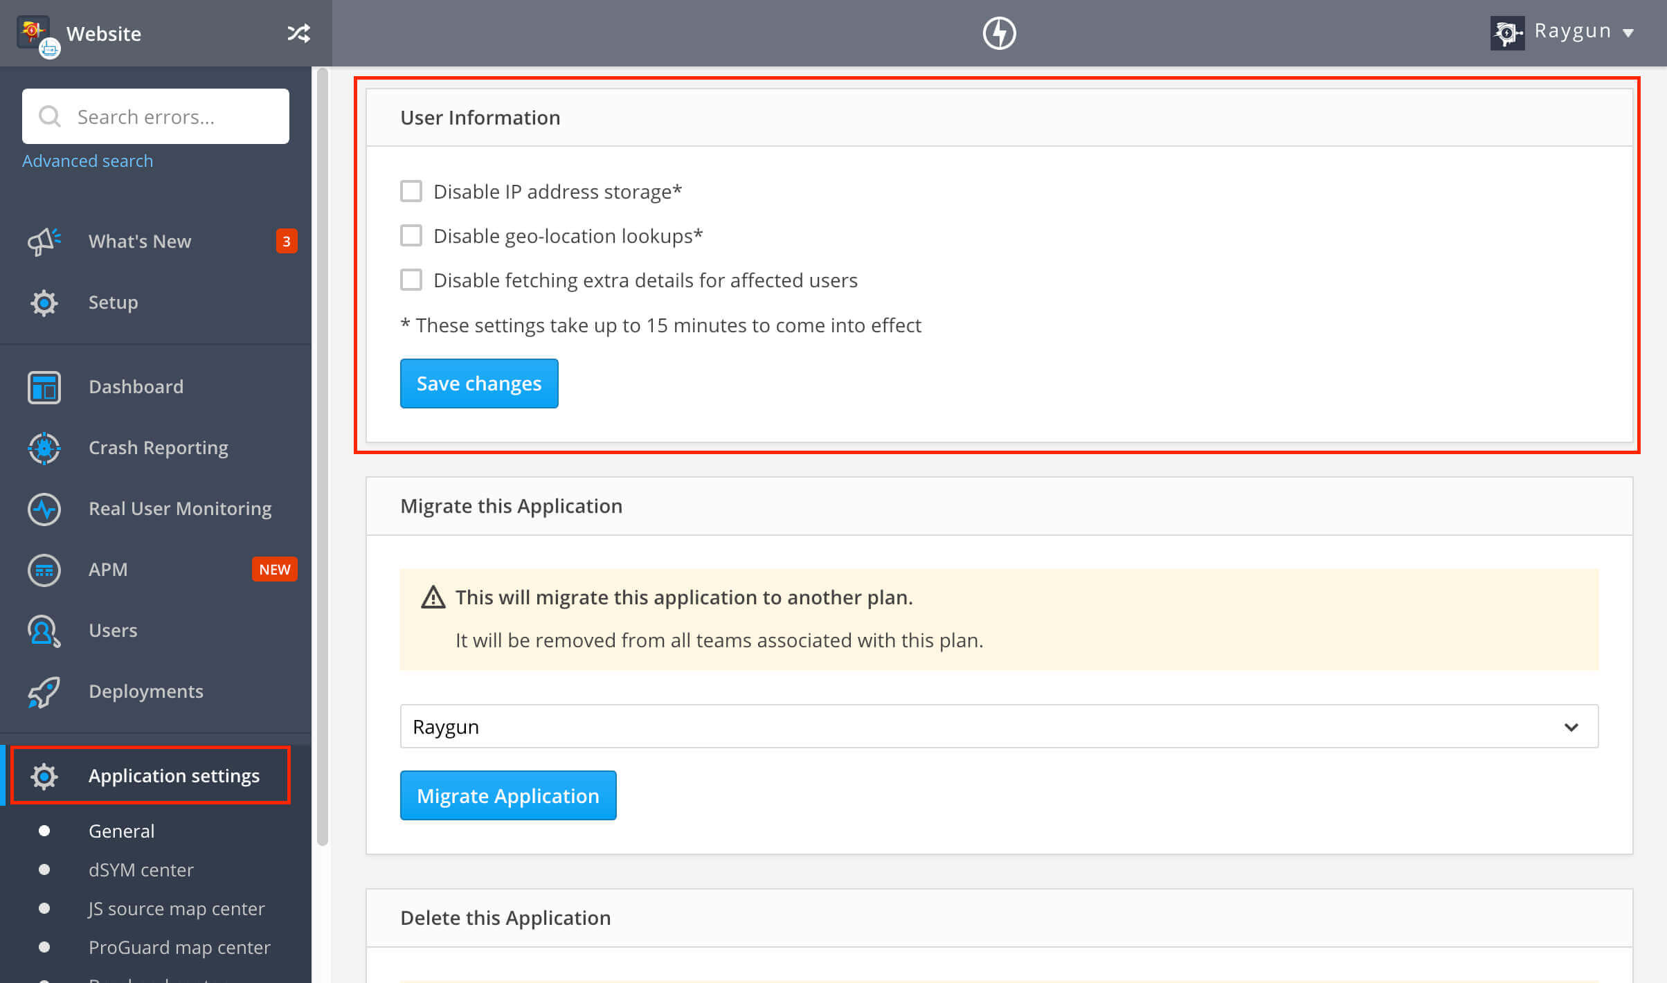Click Website application name in header
1667x983 pixels.
pyautogui.click(x=104, y=33)
